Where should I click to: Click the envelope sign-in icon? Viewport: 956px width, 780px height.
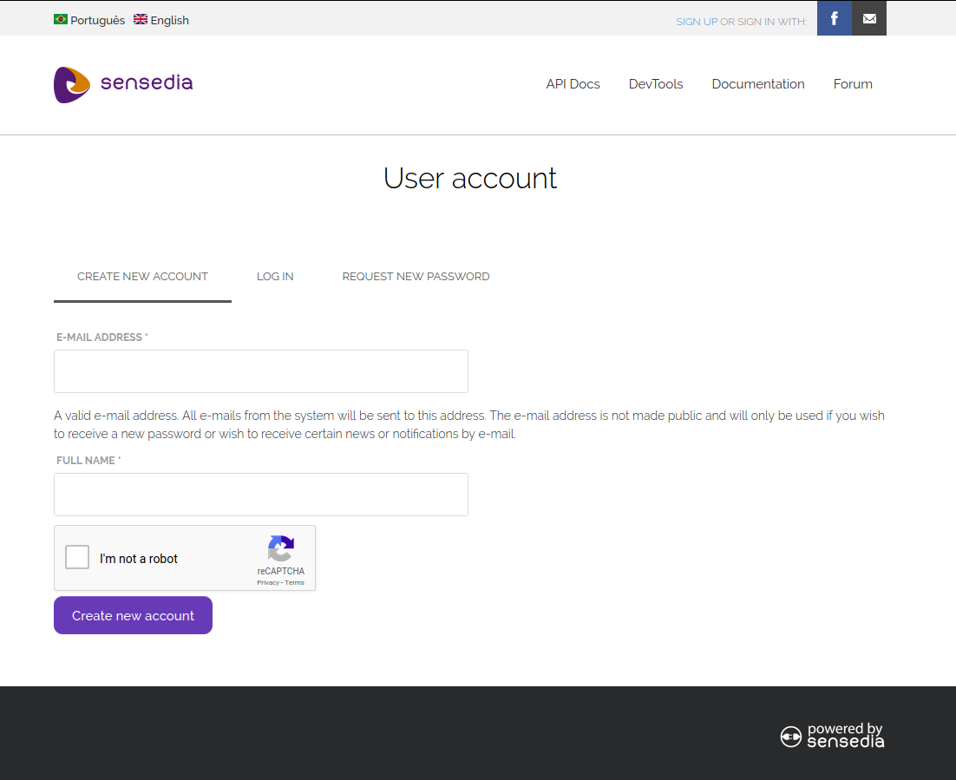click(x=869, y=17)
